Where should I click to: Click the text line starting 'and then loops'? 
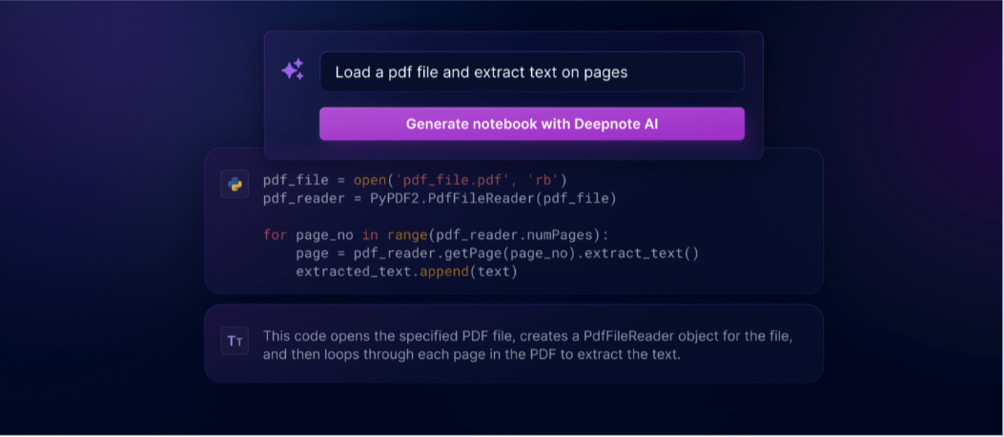472,354
